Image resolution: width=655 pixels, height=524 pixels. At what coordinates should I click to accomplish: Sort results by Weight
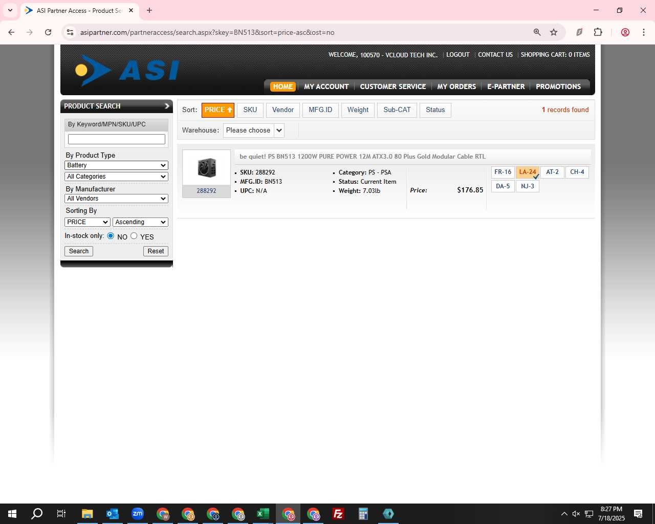358,110
